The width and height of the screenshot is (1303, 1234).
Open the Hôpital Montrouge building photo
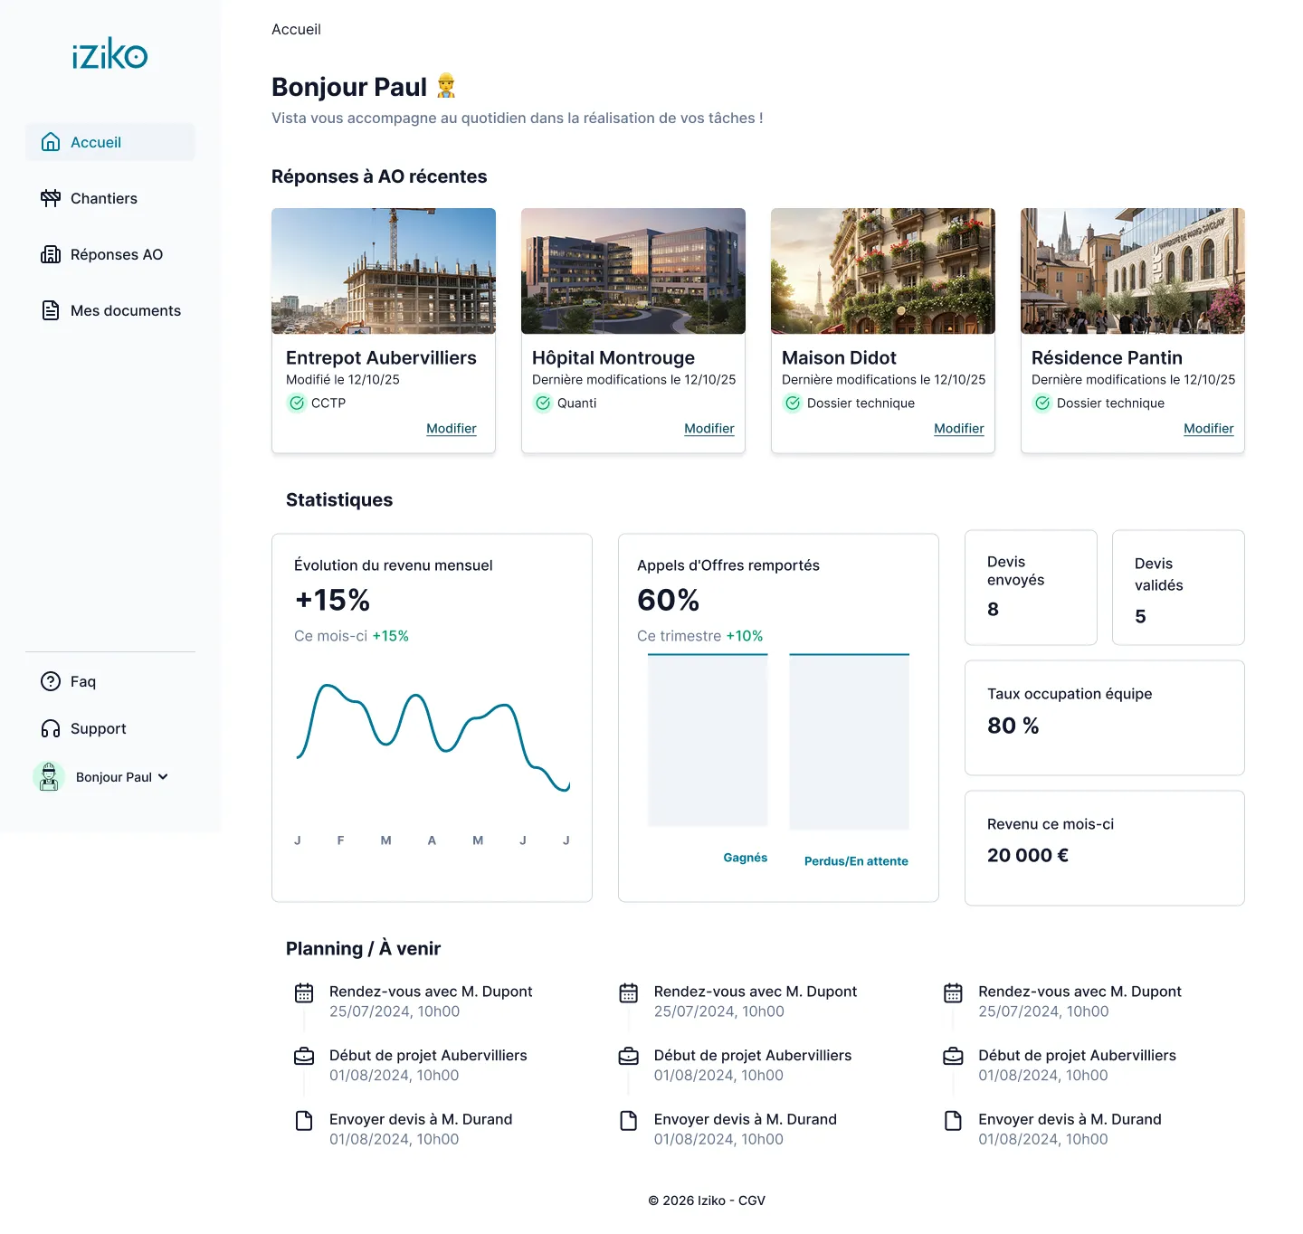point(633,271)
